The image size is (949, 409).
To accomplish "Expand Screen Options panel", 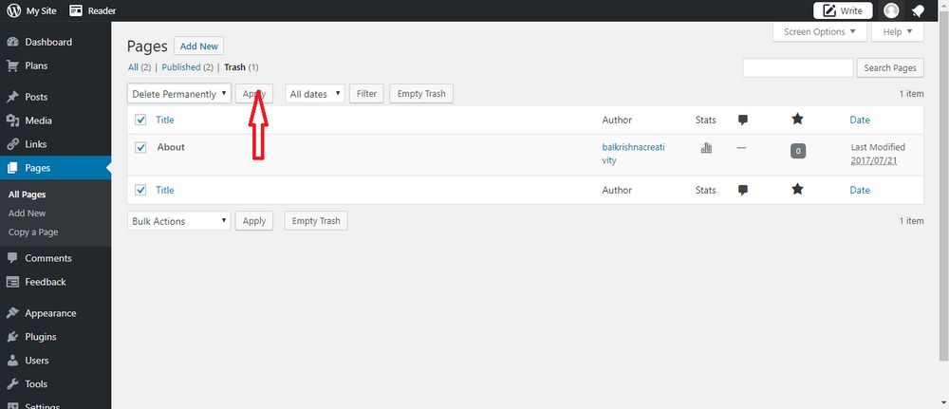I will [x=820, y=31].
